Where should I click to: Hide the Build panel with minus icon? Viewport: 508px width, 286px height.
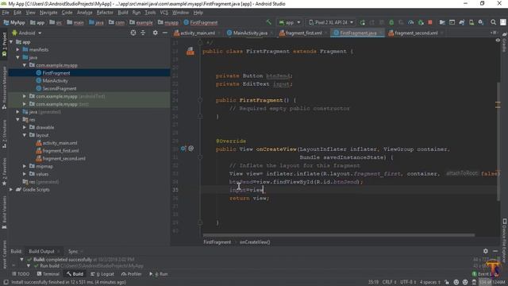click(x=495, y=251)
